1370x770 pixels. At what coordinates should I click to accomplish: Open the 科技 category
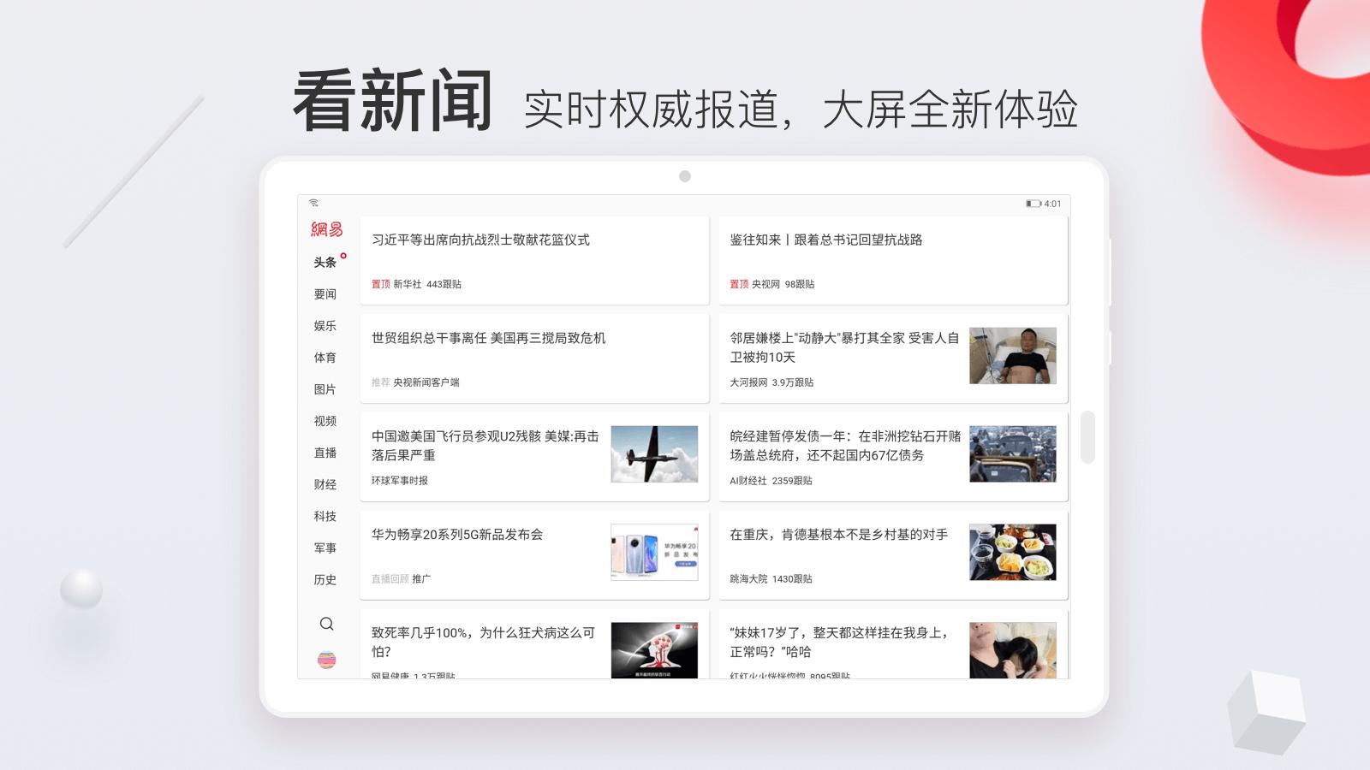pos(325,516)
